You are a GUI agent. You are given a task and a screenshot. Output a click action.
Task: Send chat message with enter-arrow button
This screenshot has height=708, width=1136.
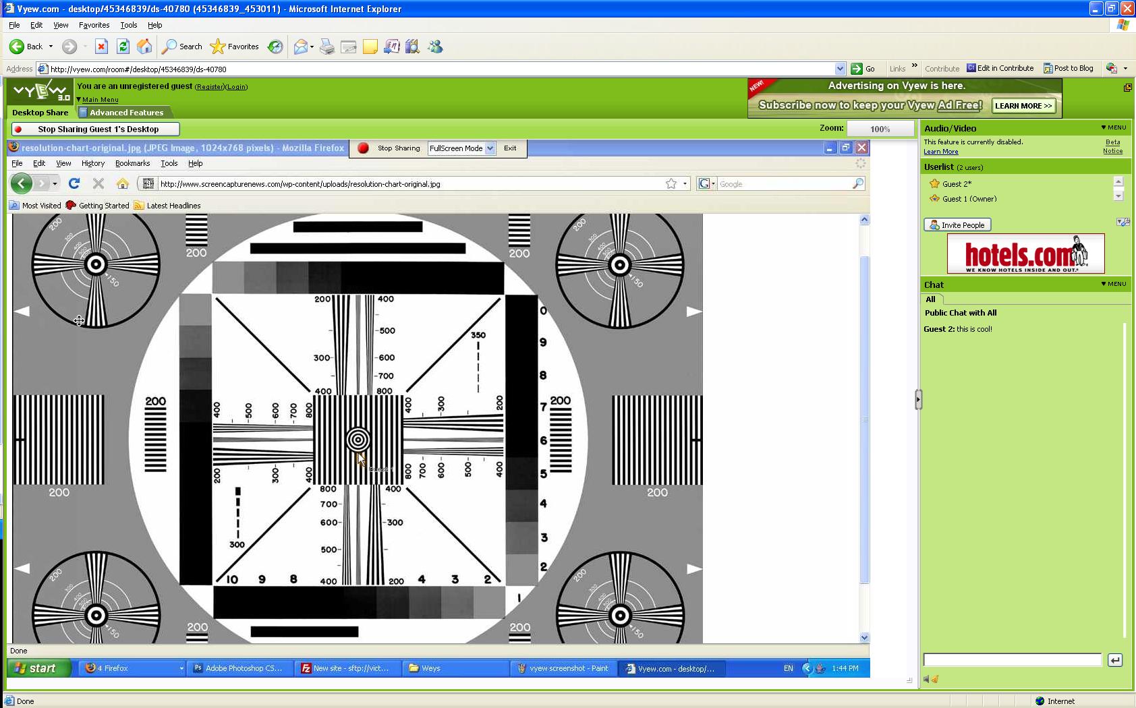point(1114,660)
